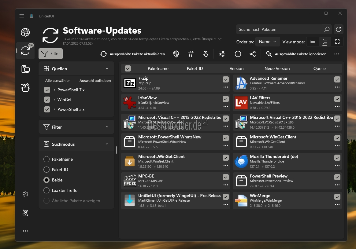Open the Order by Name dropdown

coord(267,42)
